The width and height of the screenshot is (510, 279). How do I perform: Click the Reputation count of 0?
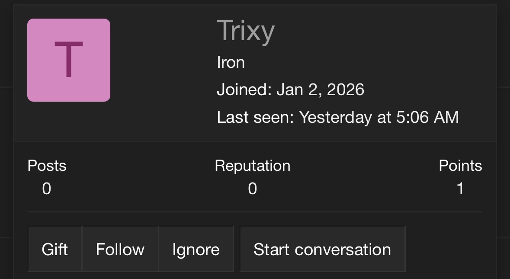tap(252, 189)
